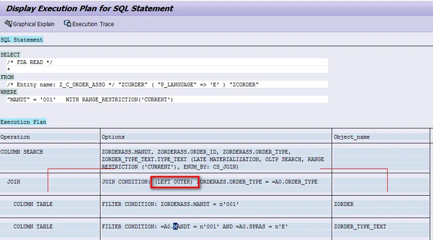
Task: Click the RANGE_RESTRICTION('CURRENT') where clause line
Action: click(x=90, y=99)
